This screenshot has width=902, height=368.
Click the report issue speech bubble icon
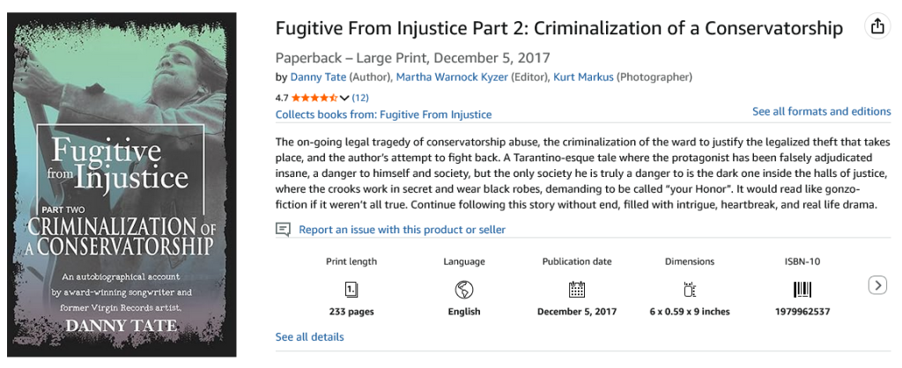point(283,230)
